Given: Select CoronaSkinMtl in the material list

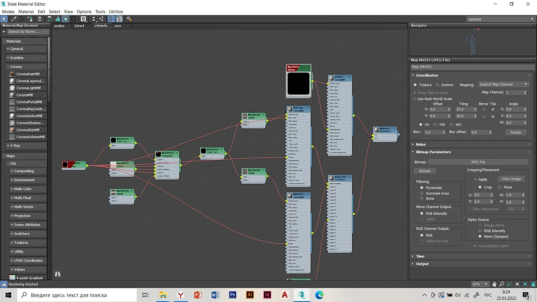Looking at the screenshot, I should click(28, 130).
